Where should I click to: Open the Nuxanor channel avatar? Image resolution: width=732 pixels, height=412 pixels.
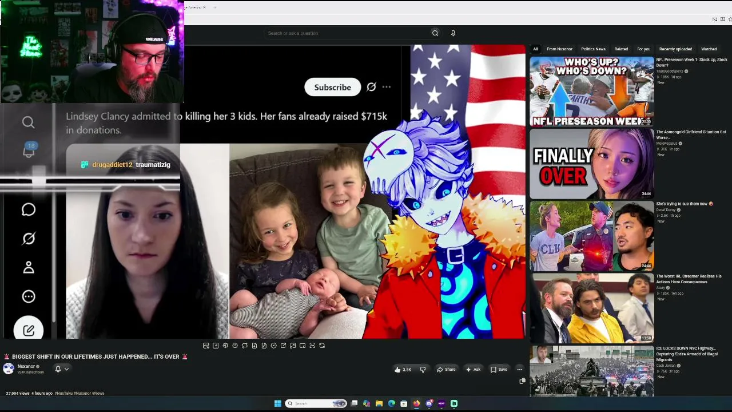pyautogui.click(x=9, y=369)
